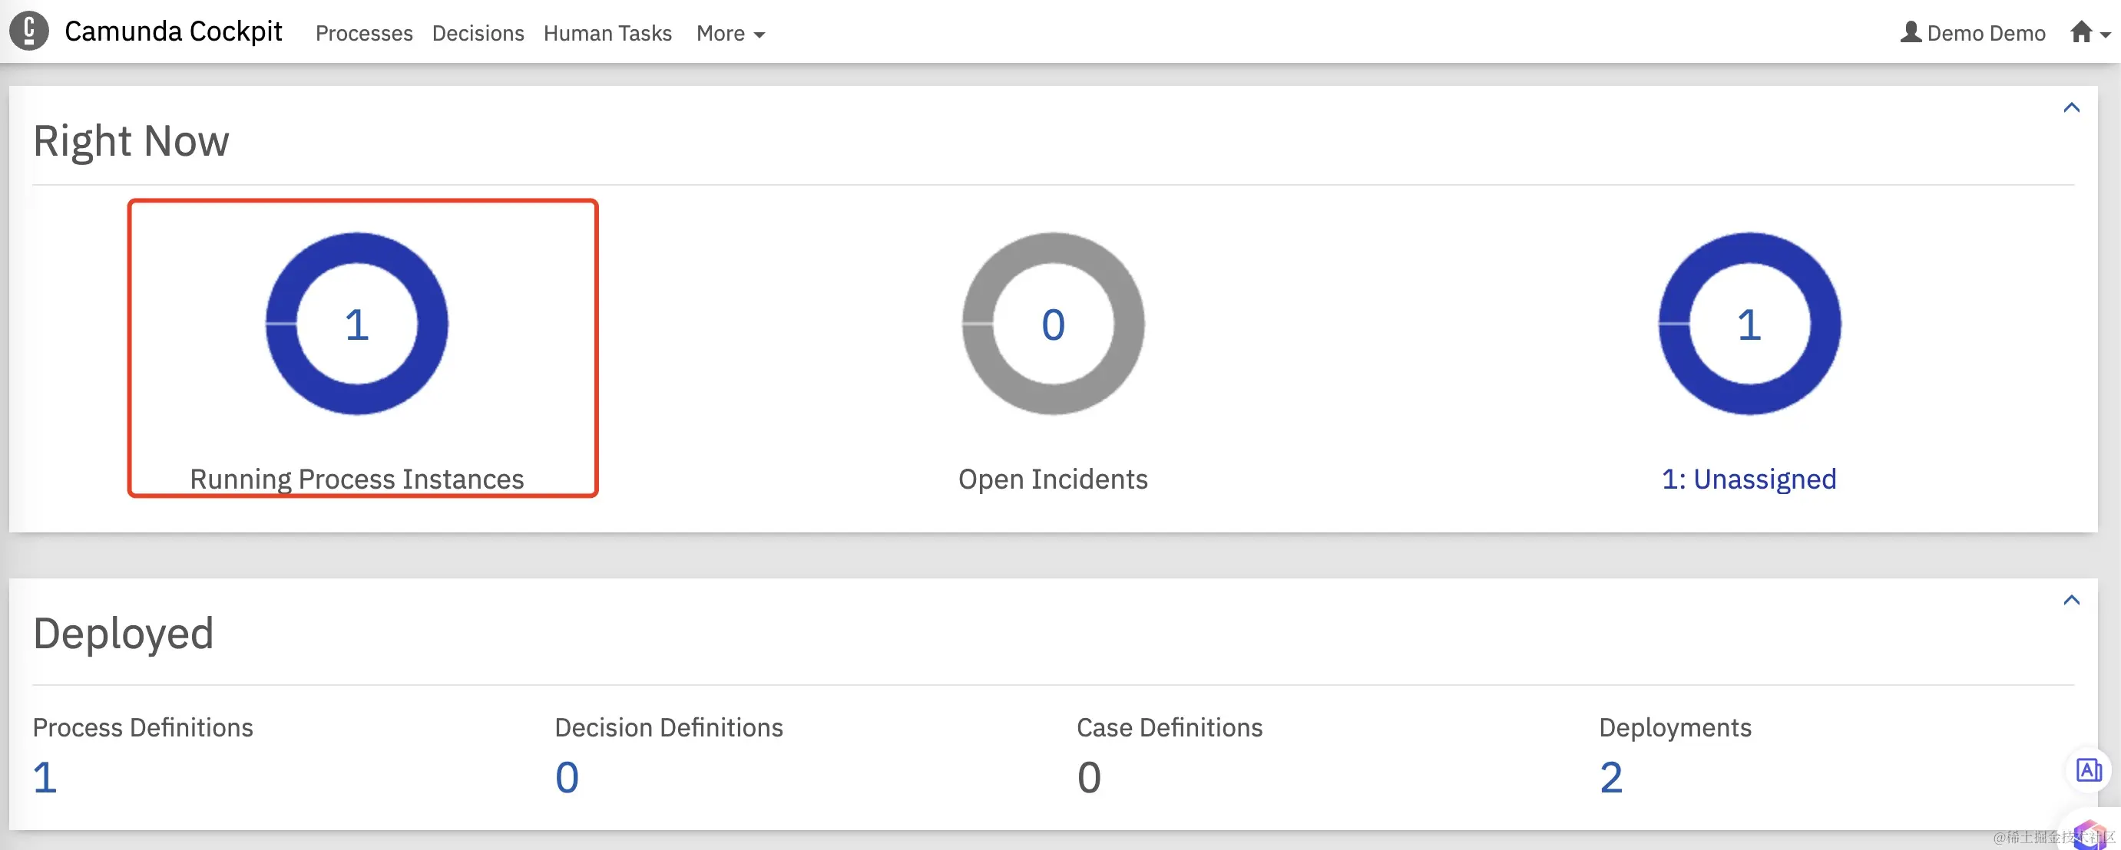Image resolution: width=2121 pixels, height=850 pixels.
Task: Click the Running Process Instances donut chart
Action: pos(356,324)
